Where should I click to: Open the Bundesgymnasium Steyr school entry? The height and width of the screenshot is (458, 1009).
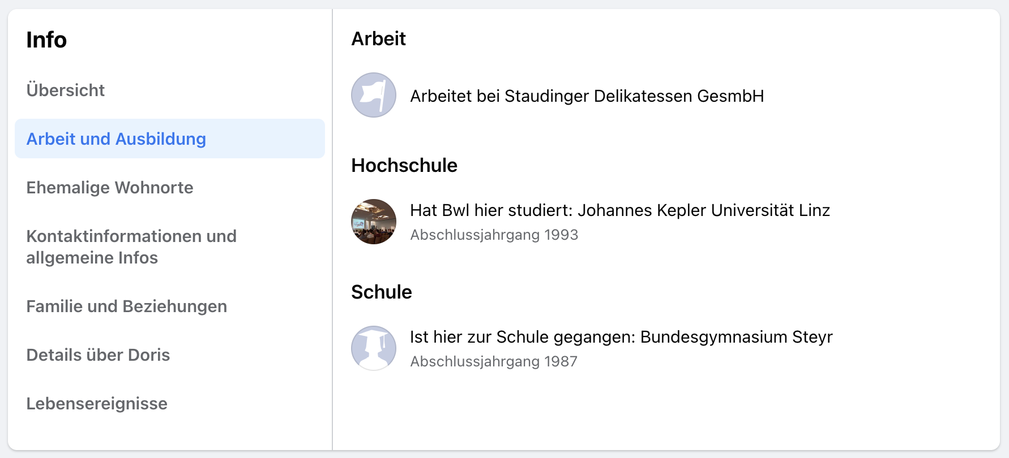click(621, 337)
